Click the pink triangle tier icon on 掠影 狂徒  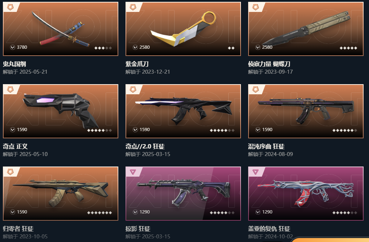click(133, 172)
